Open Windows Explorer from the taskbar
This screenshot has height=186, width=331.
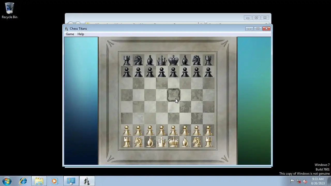pos(39,181)
